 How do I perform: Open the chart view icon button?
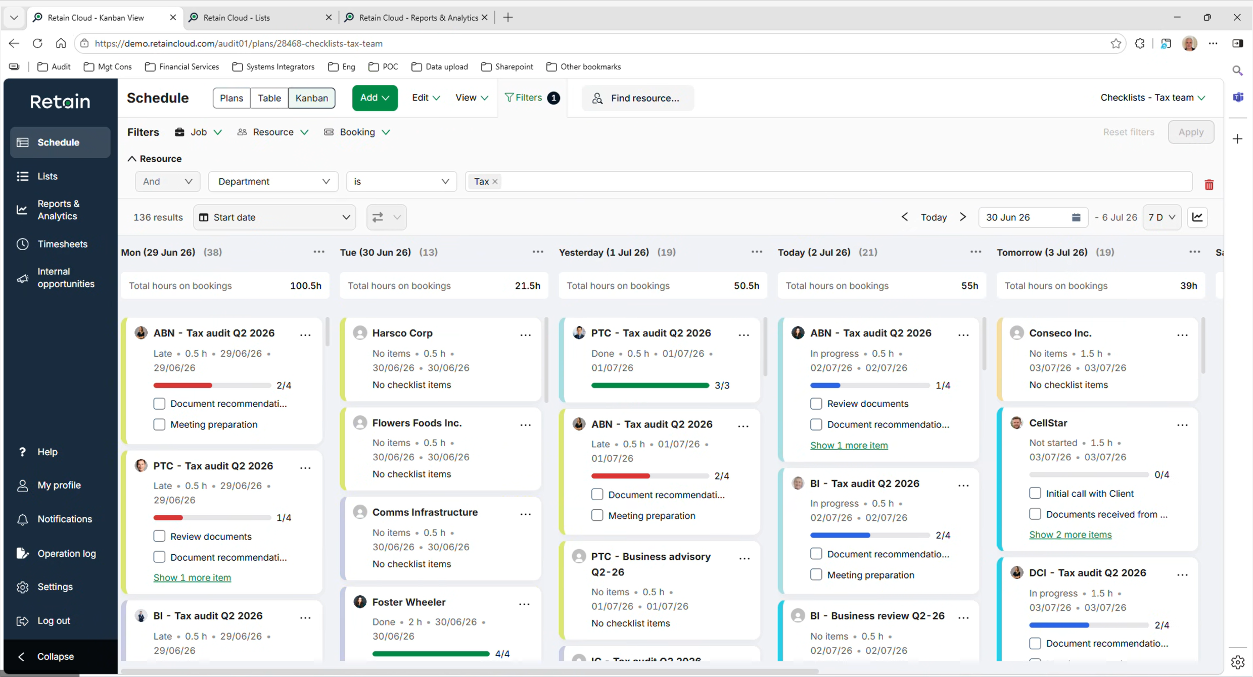(x=1197, y=217)
